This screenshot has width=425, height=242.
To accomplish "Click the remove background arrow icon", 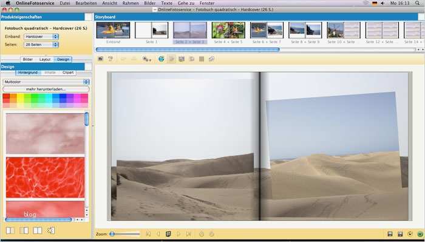I will (x=50, y=230).
